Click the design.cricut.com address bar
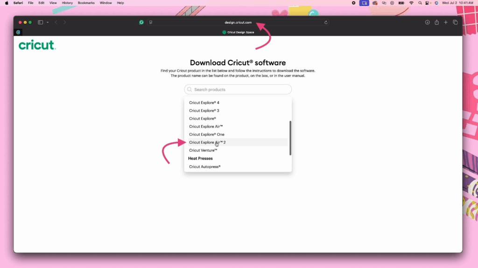Image resolution: width=478 pixels, height=268 pixels. click(238, 22)
